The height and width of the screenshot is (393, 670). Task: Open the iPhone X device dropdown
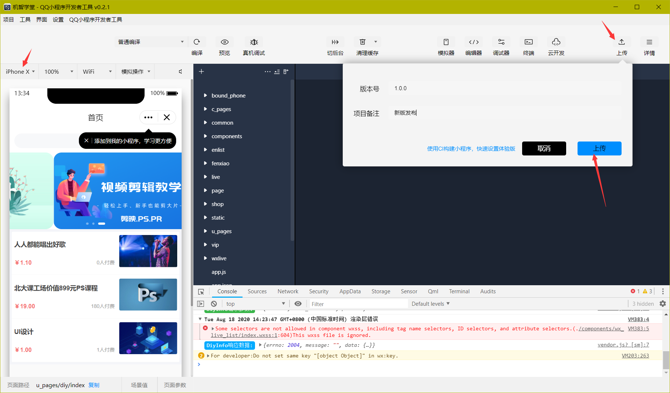click(20, 71)
